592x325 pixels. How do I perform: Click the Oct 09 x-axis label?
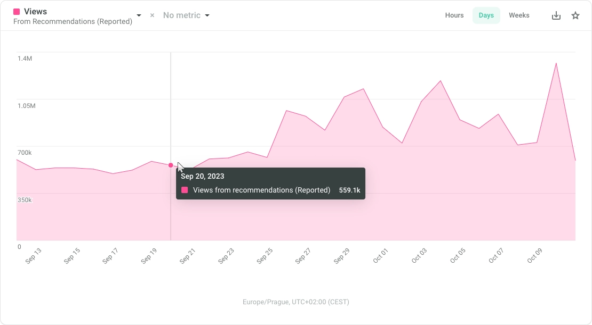pyautogui.click(x=534, y=256)
